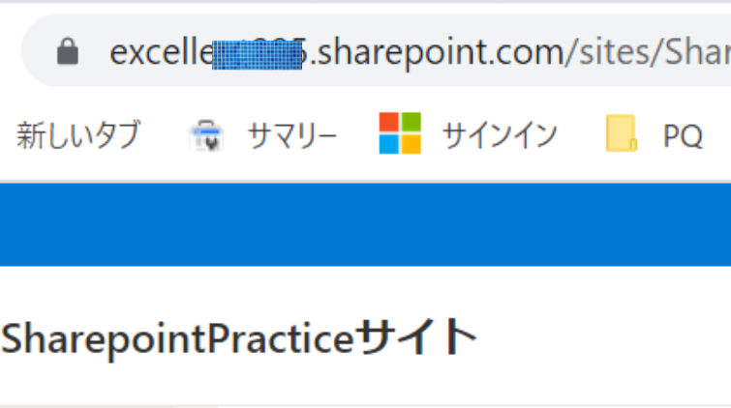Click the サマリー bookmark favicon

(206, 136)
